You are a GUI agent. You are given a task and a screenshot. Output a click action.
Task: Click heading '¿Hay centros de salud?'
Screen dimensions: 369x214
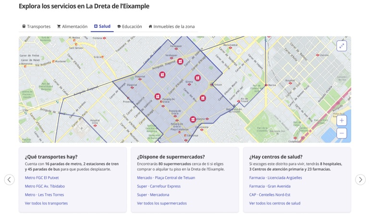[x=276, y=157]
